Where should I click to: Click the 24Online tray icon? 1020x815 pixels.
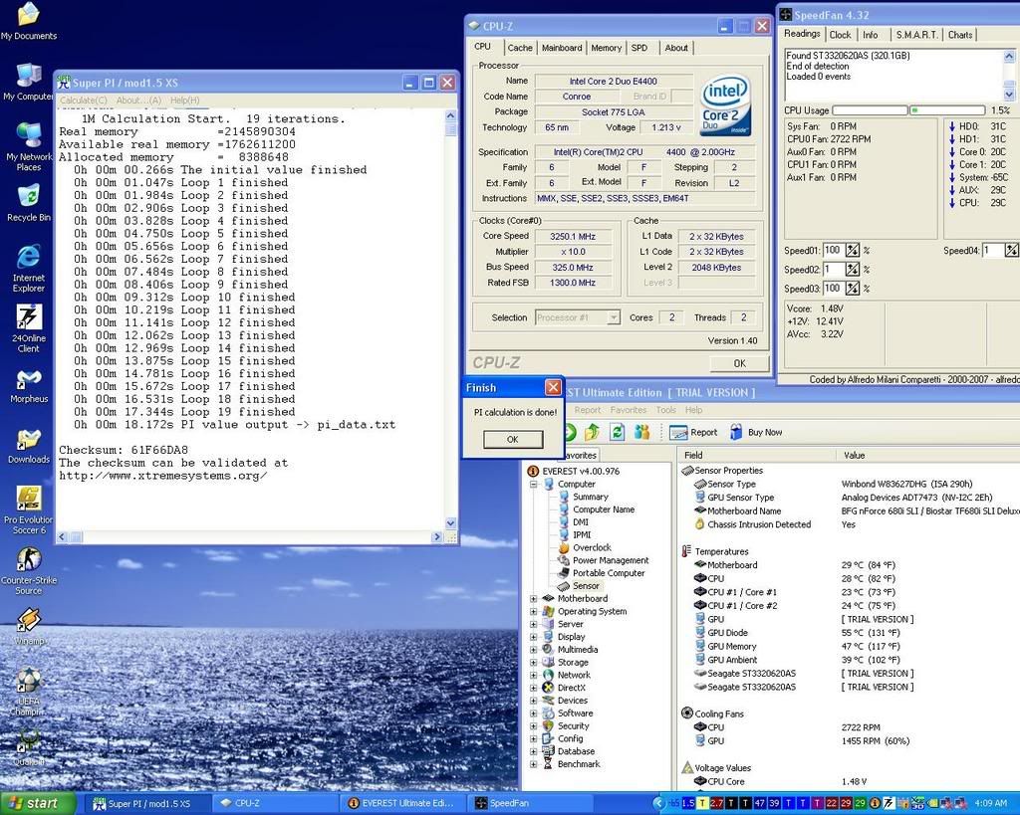888,803
